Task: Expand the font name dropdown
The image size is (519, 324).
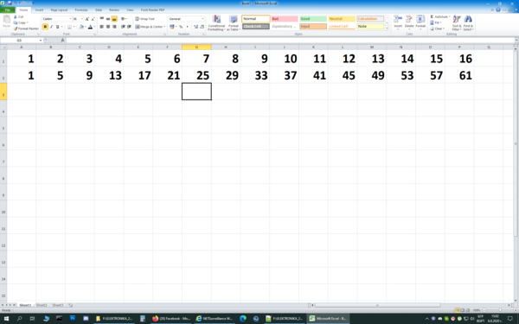Action: click(x=70, y=19)
